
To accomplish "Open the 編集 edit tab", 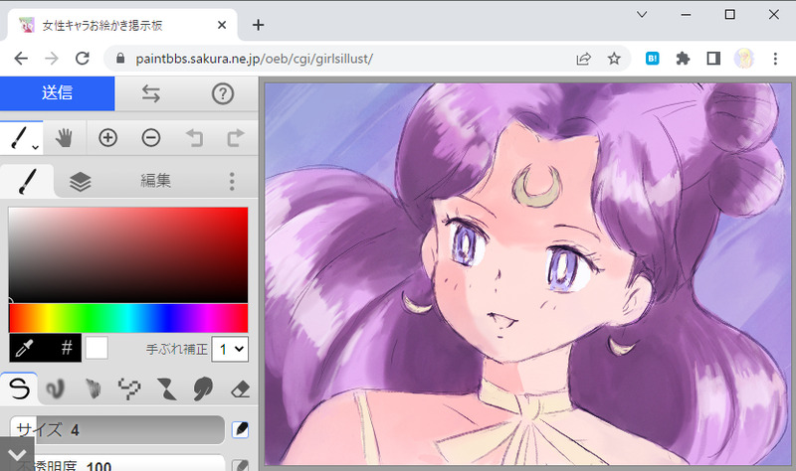I will click(x=155, y=181).
